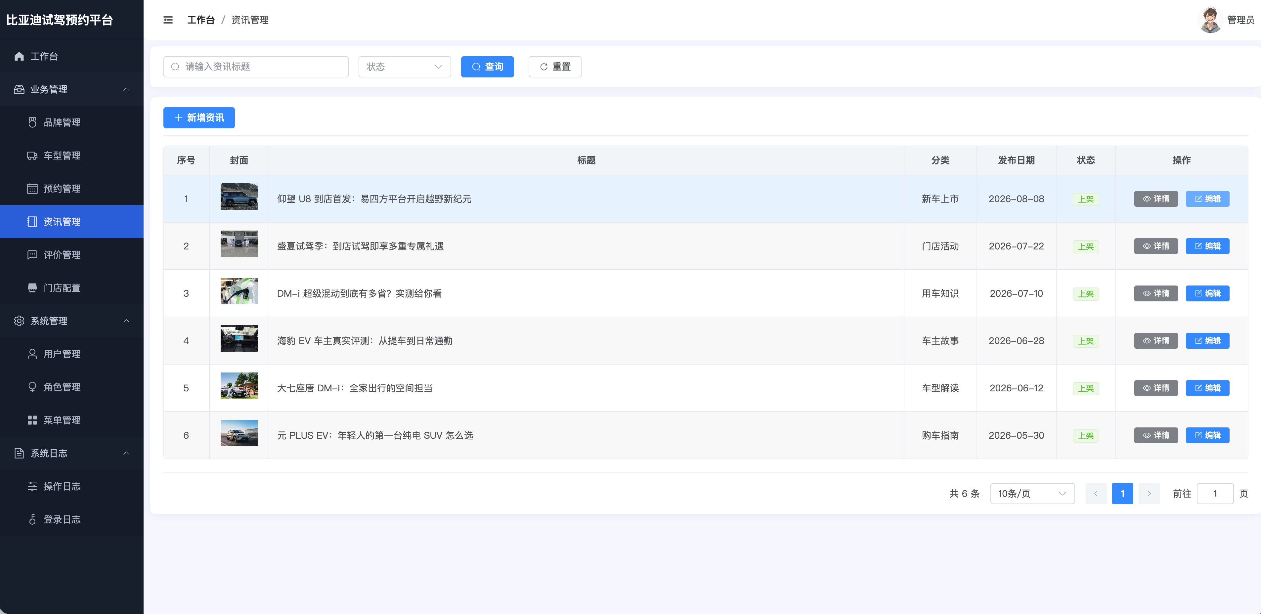Select 资讯管理 in the sidebar
The image size is (1261, 614).
pyautogui.click(x=72, y=222)
